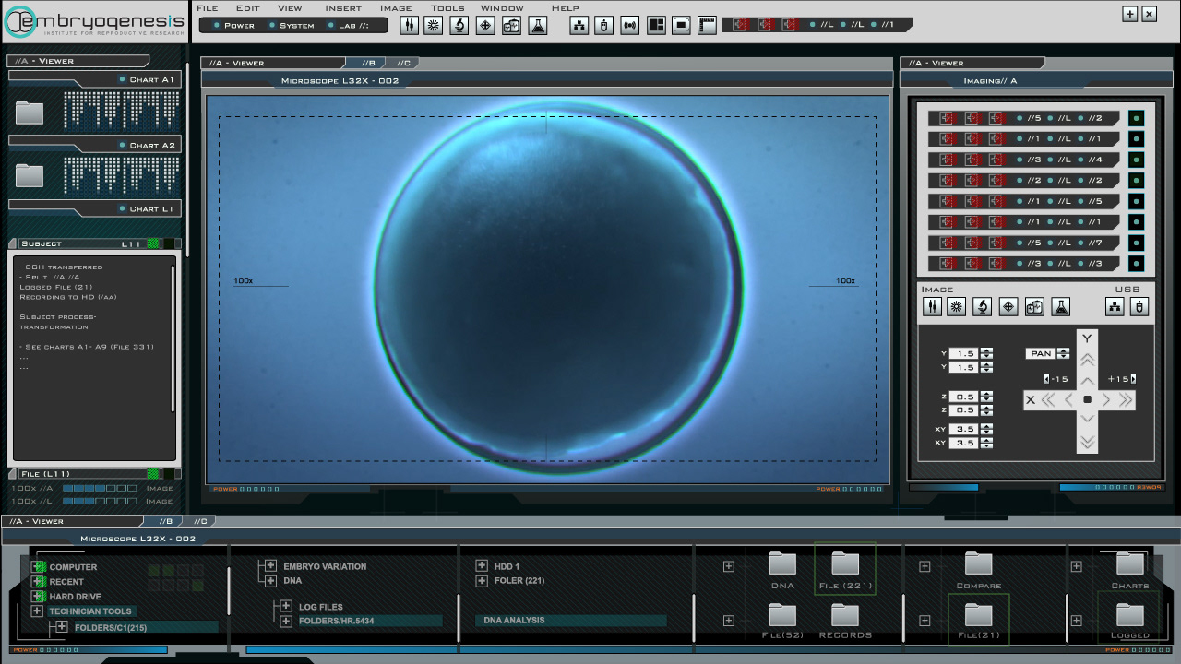Select the brightness sunburst icon in the Image panel

[957, 307]
